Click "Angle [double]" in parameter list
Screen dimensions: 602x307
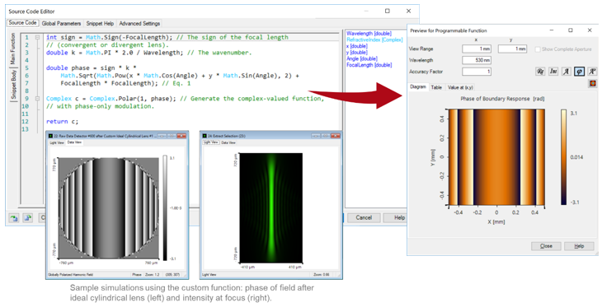[x=362, y=58]
